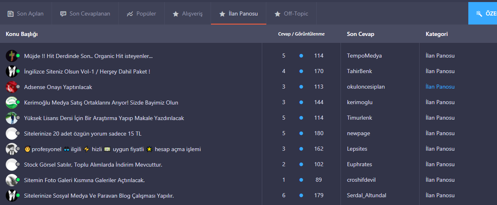Click the star icon on İlan Panosu tab
497x205 pixels.
(x=222, y=14)
